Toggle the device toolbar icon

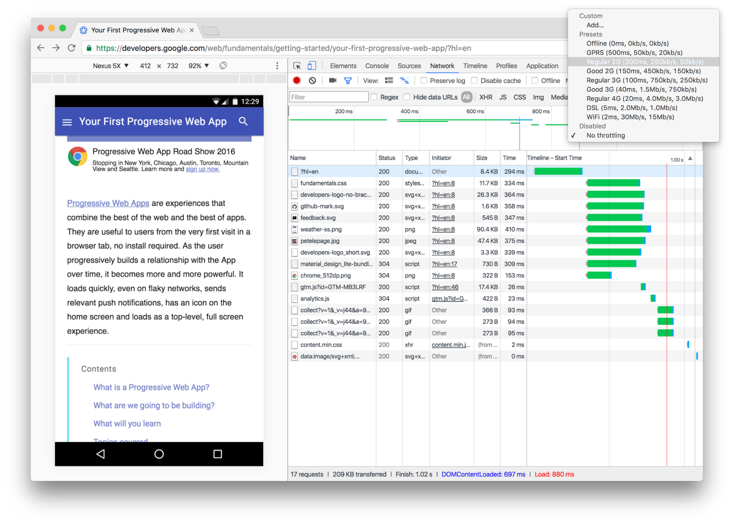[312, 65]
